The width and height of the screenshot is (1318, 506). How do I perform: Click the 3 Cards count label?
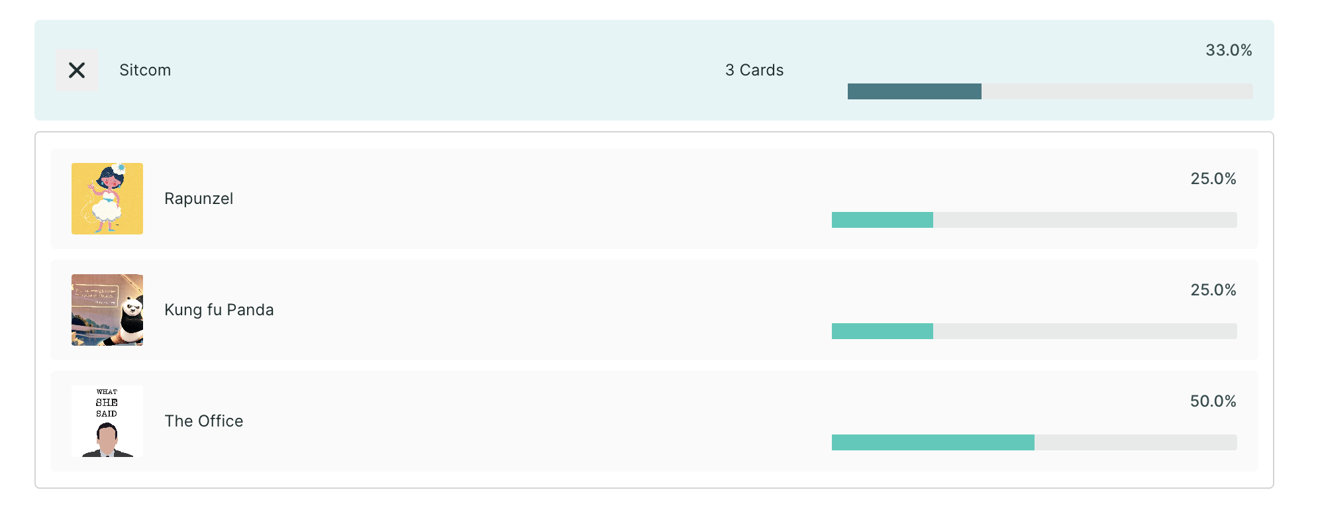click(754, 70)
